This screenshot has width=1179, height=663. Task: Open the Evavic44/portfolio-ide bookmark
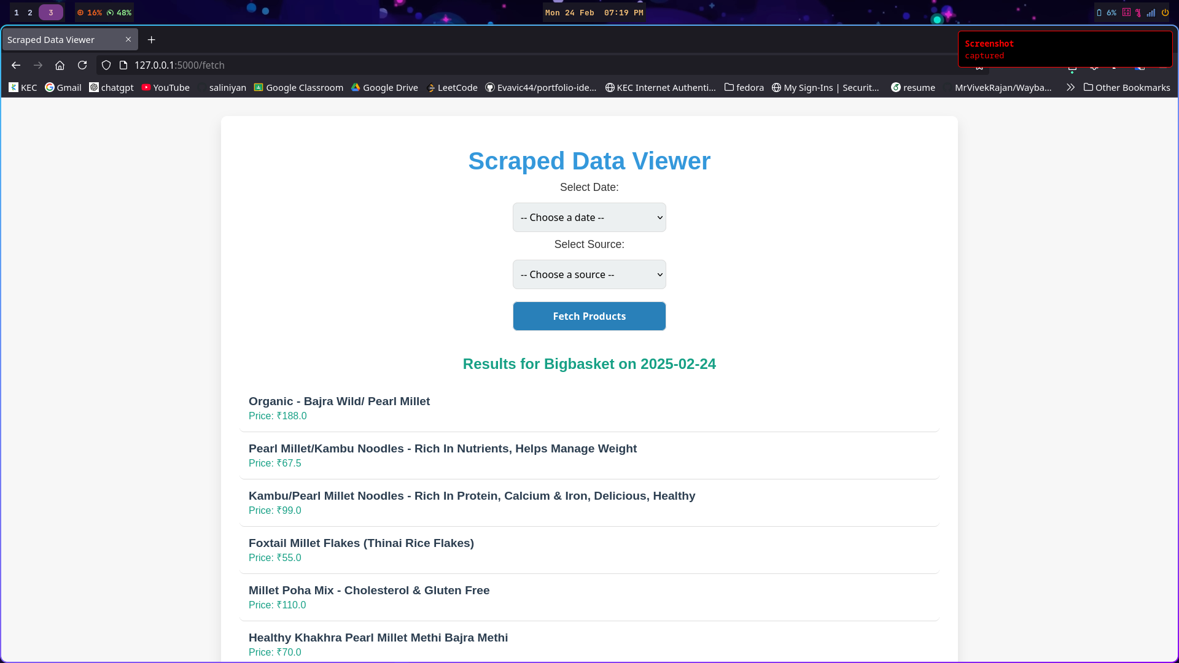pyautogui.click(x=541, y=88)
